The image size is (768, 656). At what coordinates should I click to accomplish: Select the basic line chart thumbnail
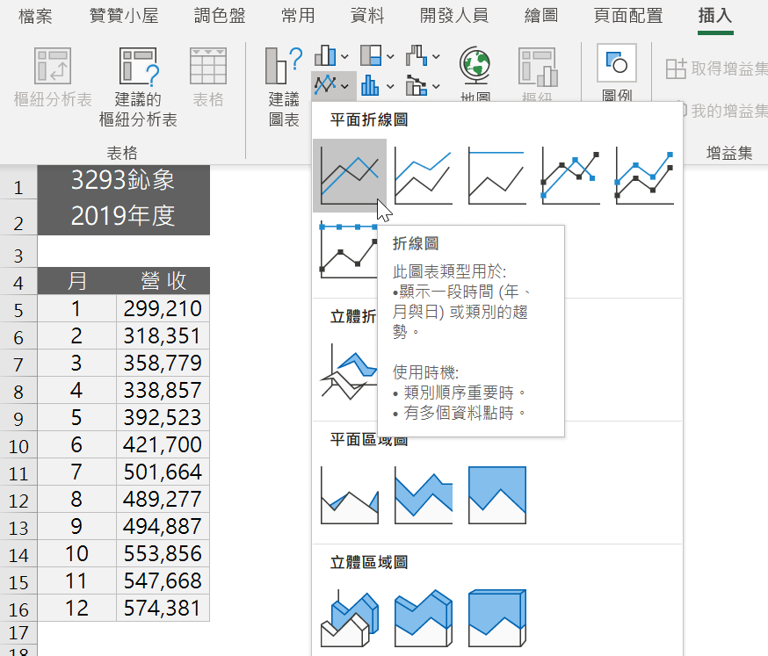(x=349, y=176)
